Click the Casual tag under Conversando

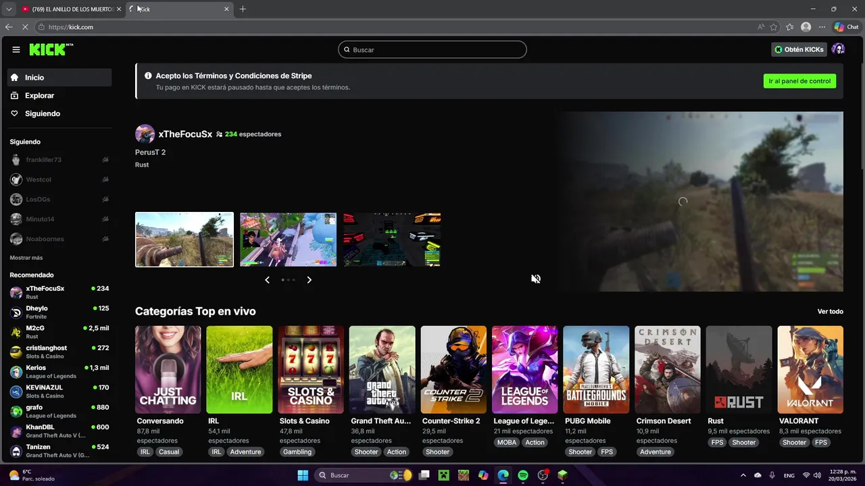pyautogui.click(x=169, y=452)
